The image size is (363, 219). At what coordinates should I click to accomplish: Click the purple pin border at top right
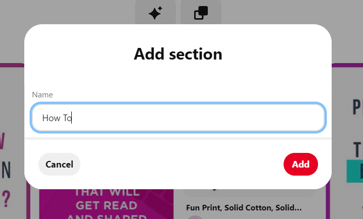347,65
